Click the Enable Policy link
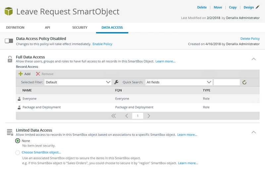Screen dimensions: 265x179 pos(102,44)
